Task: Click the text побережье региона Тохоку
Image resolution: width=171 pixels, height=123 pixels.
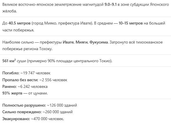Action: coord(27,49)
